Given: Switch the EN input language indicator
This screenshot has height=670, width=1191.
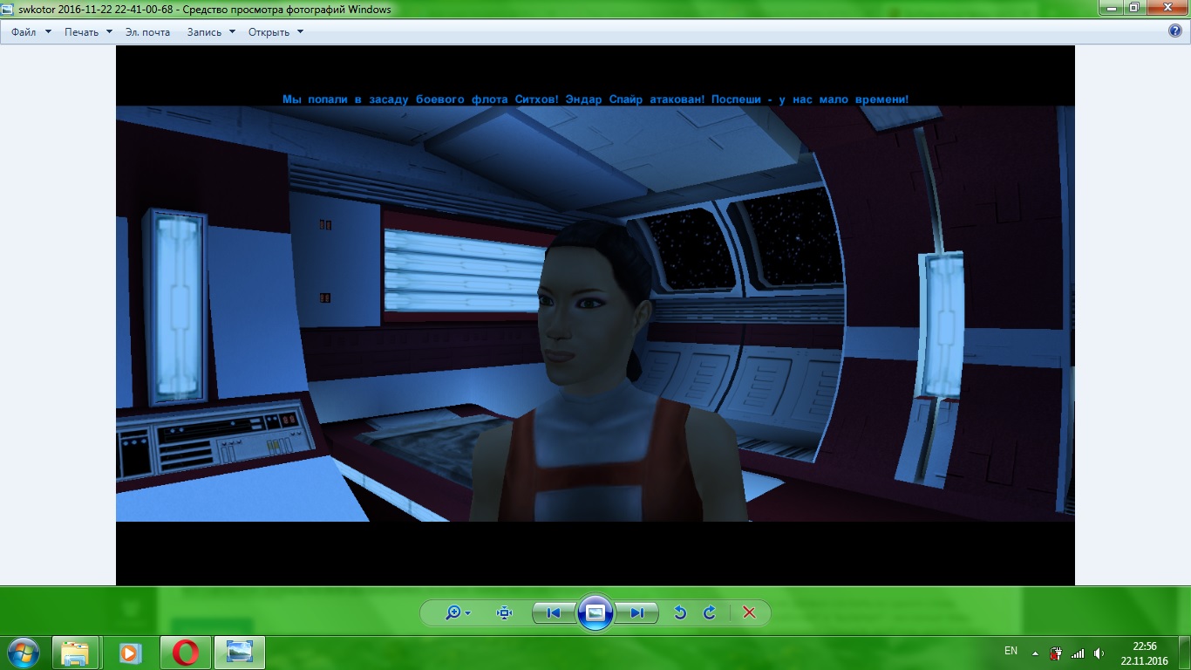Looking at the screenshot, I should [x=1011, y=651].
